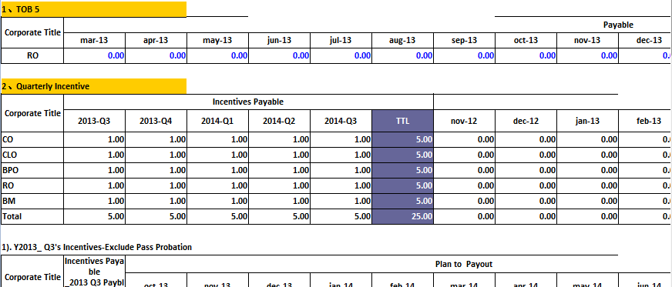Click the RO row label in TOB 5 table
This screenshot has height=287, width=672.
point(32,55)
